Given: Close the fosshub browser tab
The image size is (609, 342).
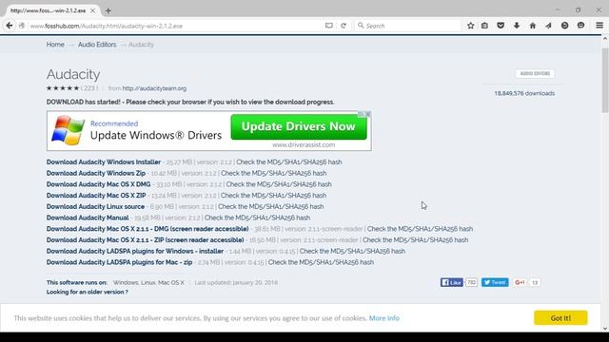Looking at the screenshot, I should (x=93, y=10).
